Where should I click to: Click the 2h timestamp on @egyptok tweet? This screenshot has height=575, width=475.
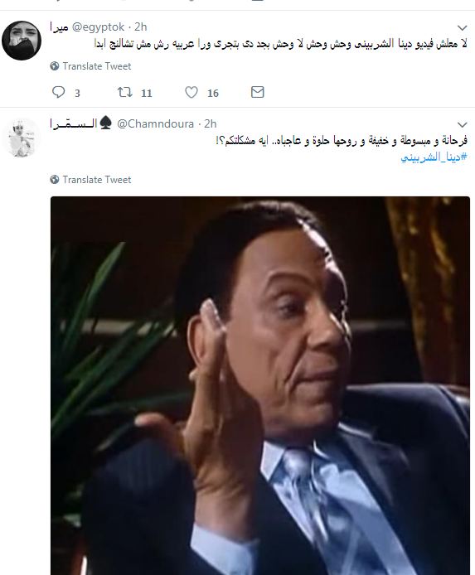tap(140, 27)
